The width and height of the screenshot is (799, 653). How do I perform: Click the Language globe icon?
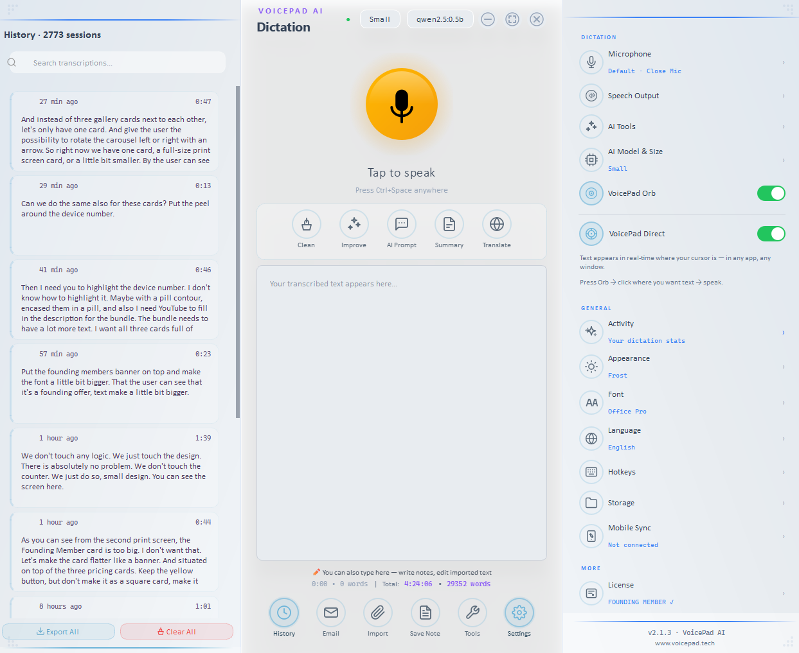(591, 439)
